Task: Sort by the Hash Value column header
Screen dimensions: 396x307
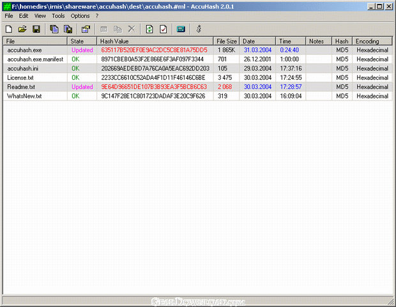Action: [155, 41]
